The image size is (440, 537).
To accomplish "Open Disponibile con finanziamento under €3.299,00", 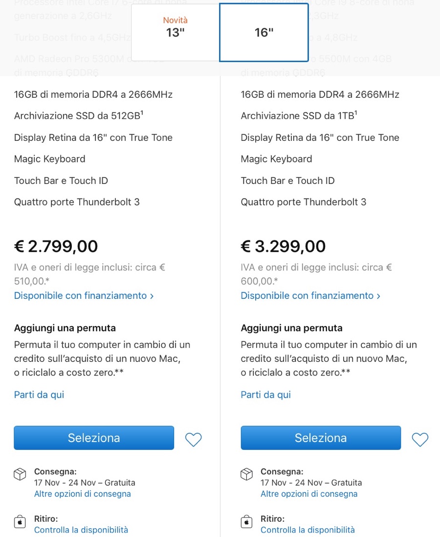I will [310, 296].
